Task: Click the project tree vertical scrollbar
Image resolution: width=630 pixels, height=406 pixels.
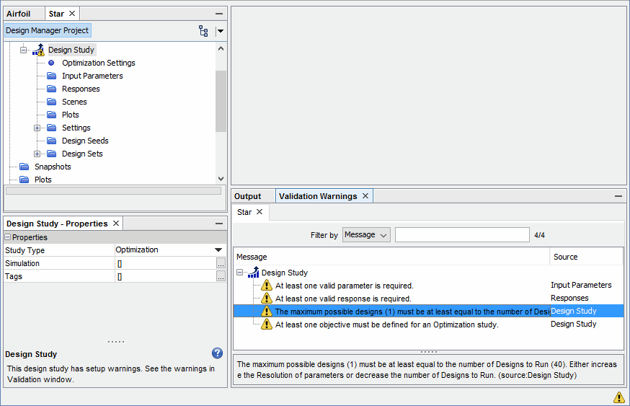Action: tap(221, 101)
